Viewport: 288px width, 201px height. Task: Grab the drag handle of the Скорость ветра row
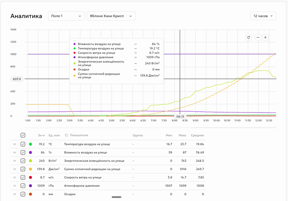tap(15, 177)
